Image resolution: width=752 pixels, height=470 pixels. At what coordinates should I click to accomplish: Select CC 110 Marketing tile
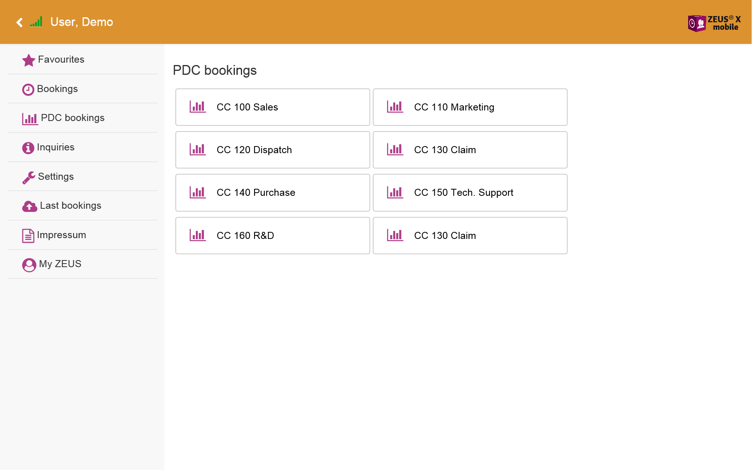click(470, 107)
